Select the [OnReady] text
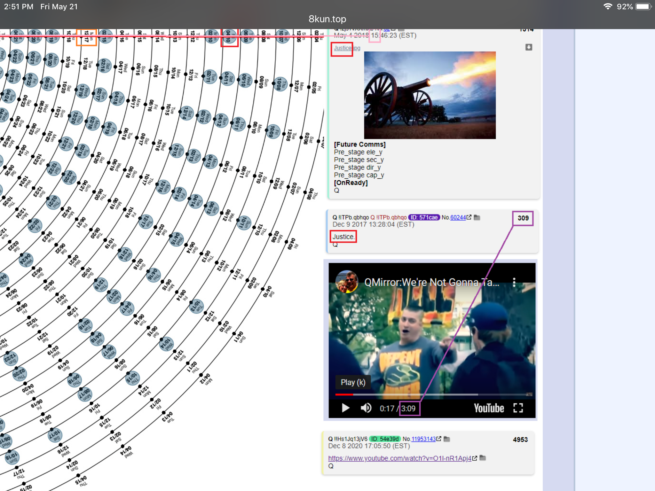 [x=351, y=183]
